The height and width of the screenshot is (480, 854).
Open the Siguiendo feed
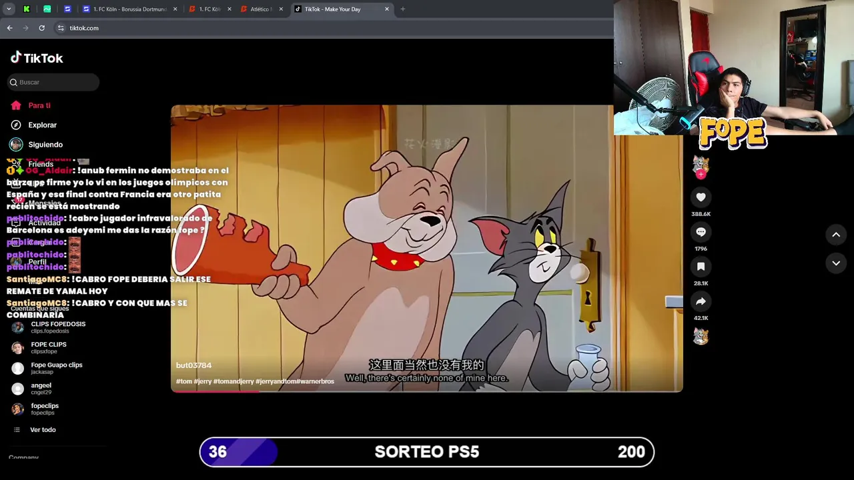click(45, 145)
